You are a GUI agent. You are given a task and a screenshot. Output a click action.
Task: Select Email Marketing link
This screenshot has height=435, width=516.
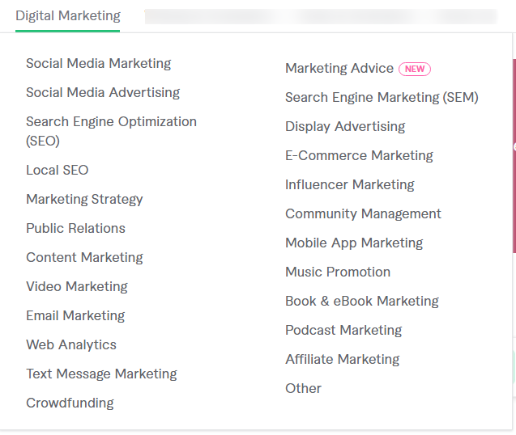[x=75, y=315]
